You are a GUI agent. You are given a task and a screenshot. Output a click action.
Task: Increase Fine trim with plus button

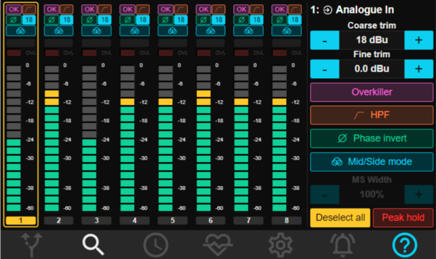419,69
